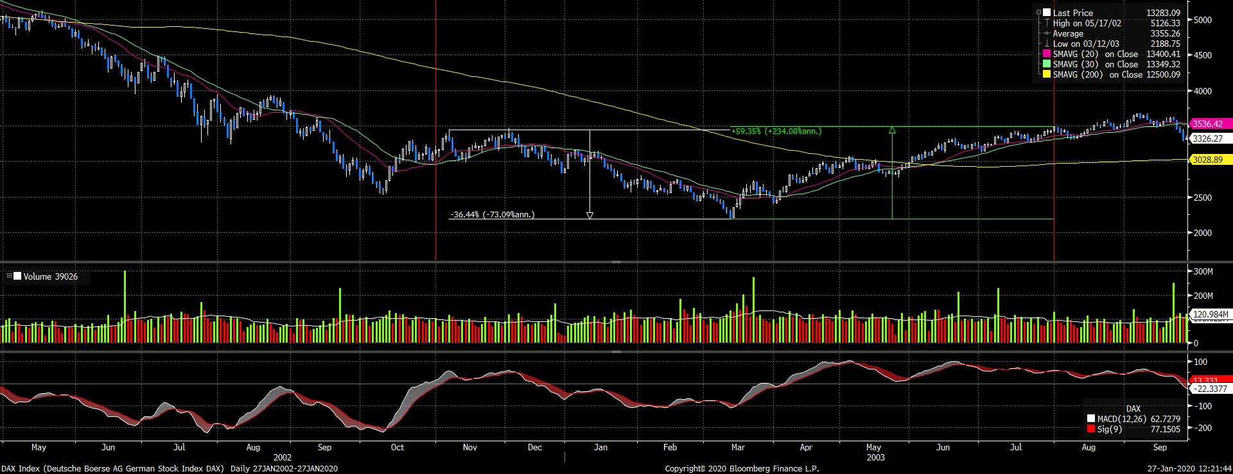Click the +59.35% gain annotation label
Image resolution: width=1233 pixels, height=474 pixels.
pyautogui.click(x=776, y=131)
